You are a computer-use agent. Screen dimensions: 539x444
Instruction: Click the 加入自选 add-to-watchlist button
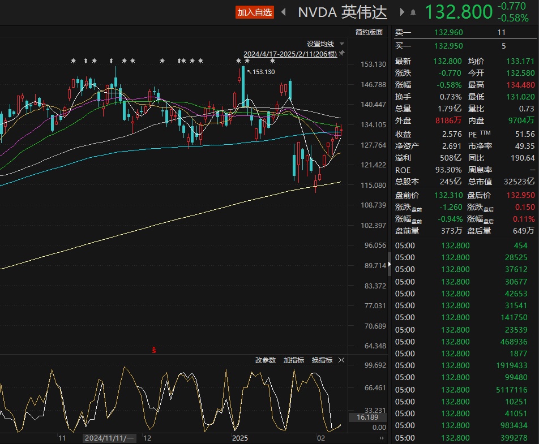(x=254, y=12)
